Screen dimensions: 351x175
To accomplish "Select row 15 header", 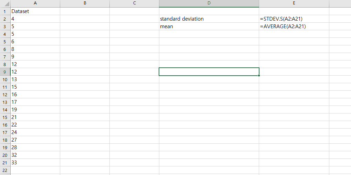I will 5,117.
